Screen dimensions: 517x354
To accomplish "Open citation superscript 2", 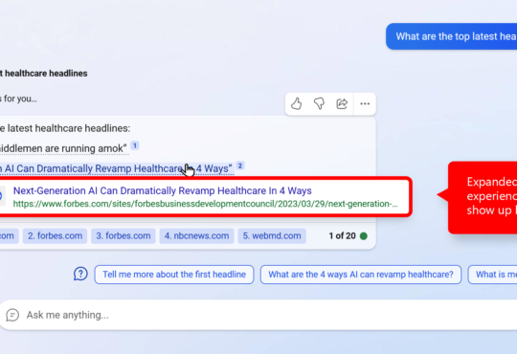I will pyautogui.click(x=240, y=166).
